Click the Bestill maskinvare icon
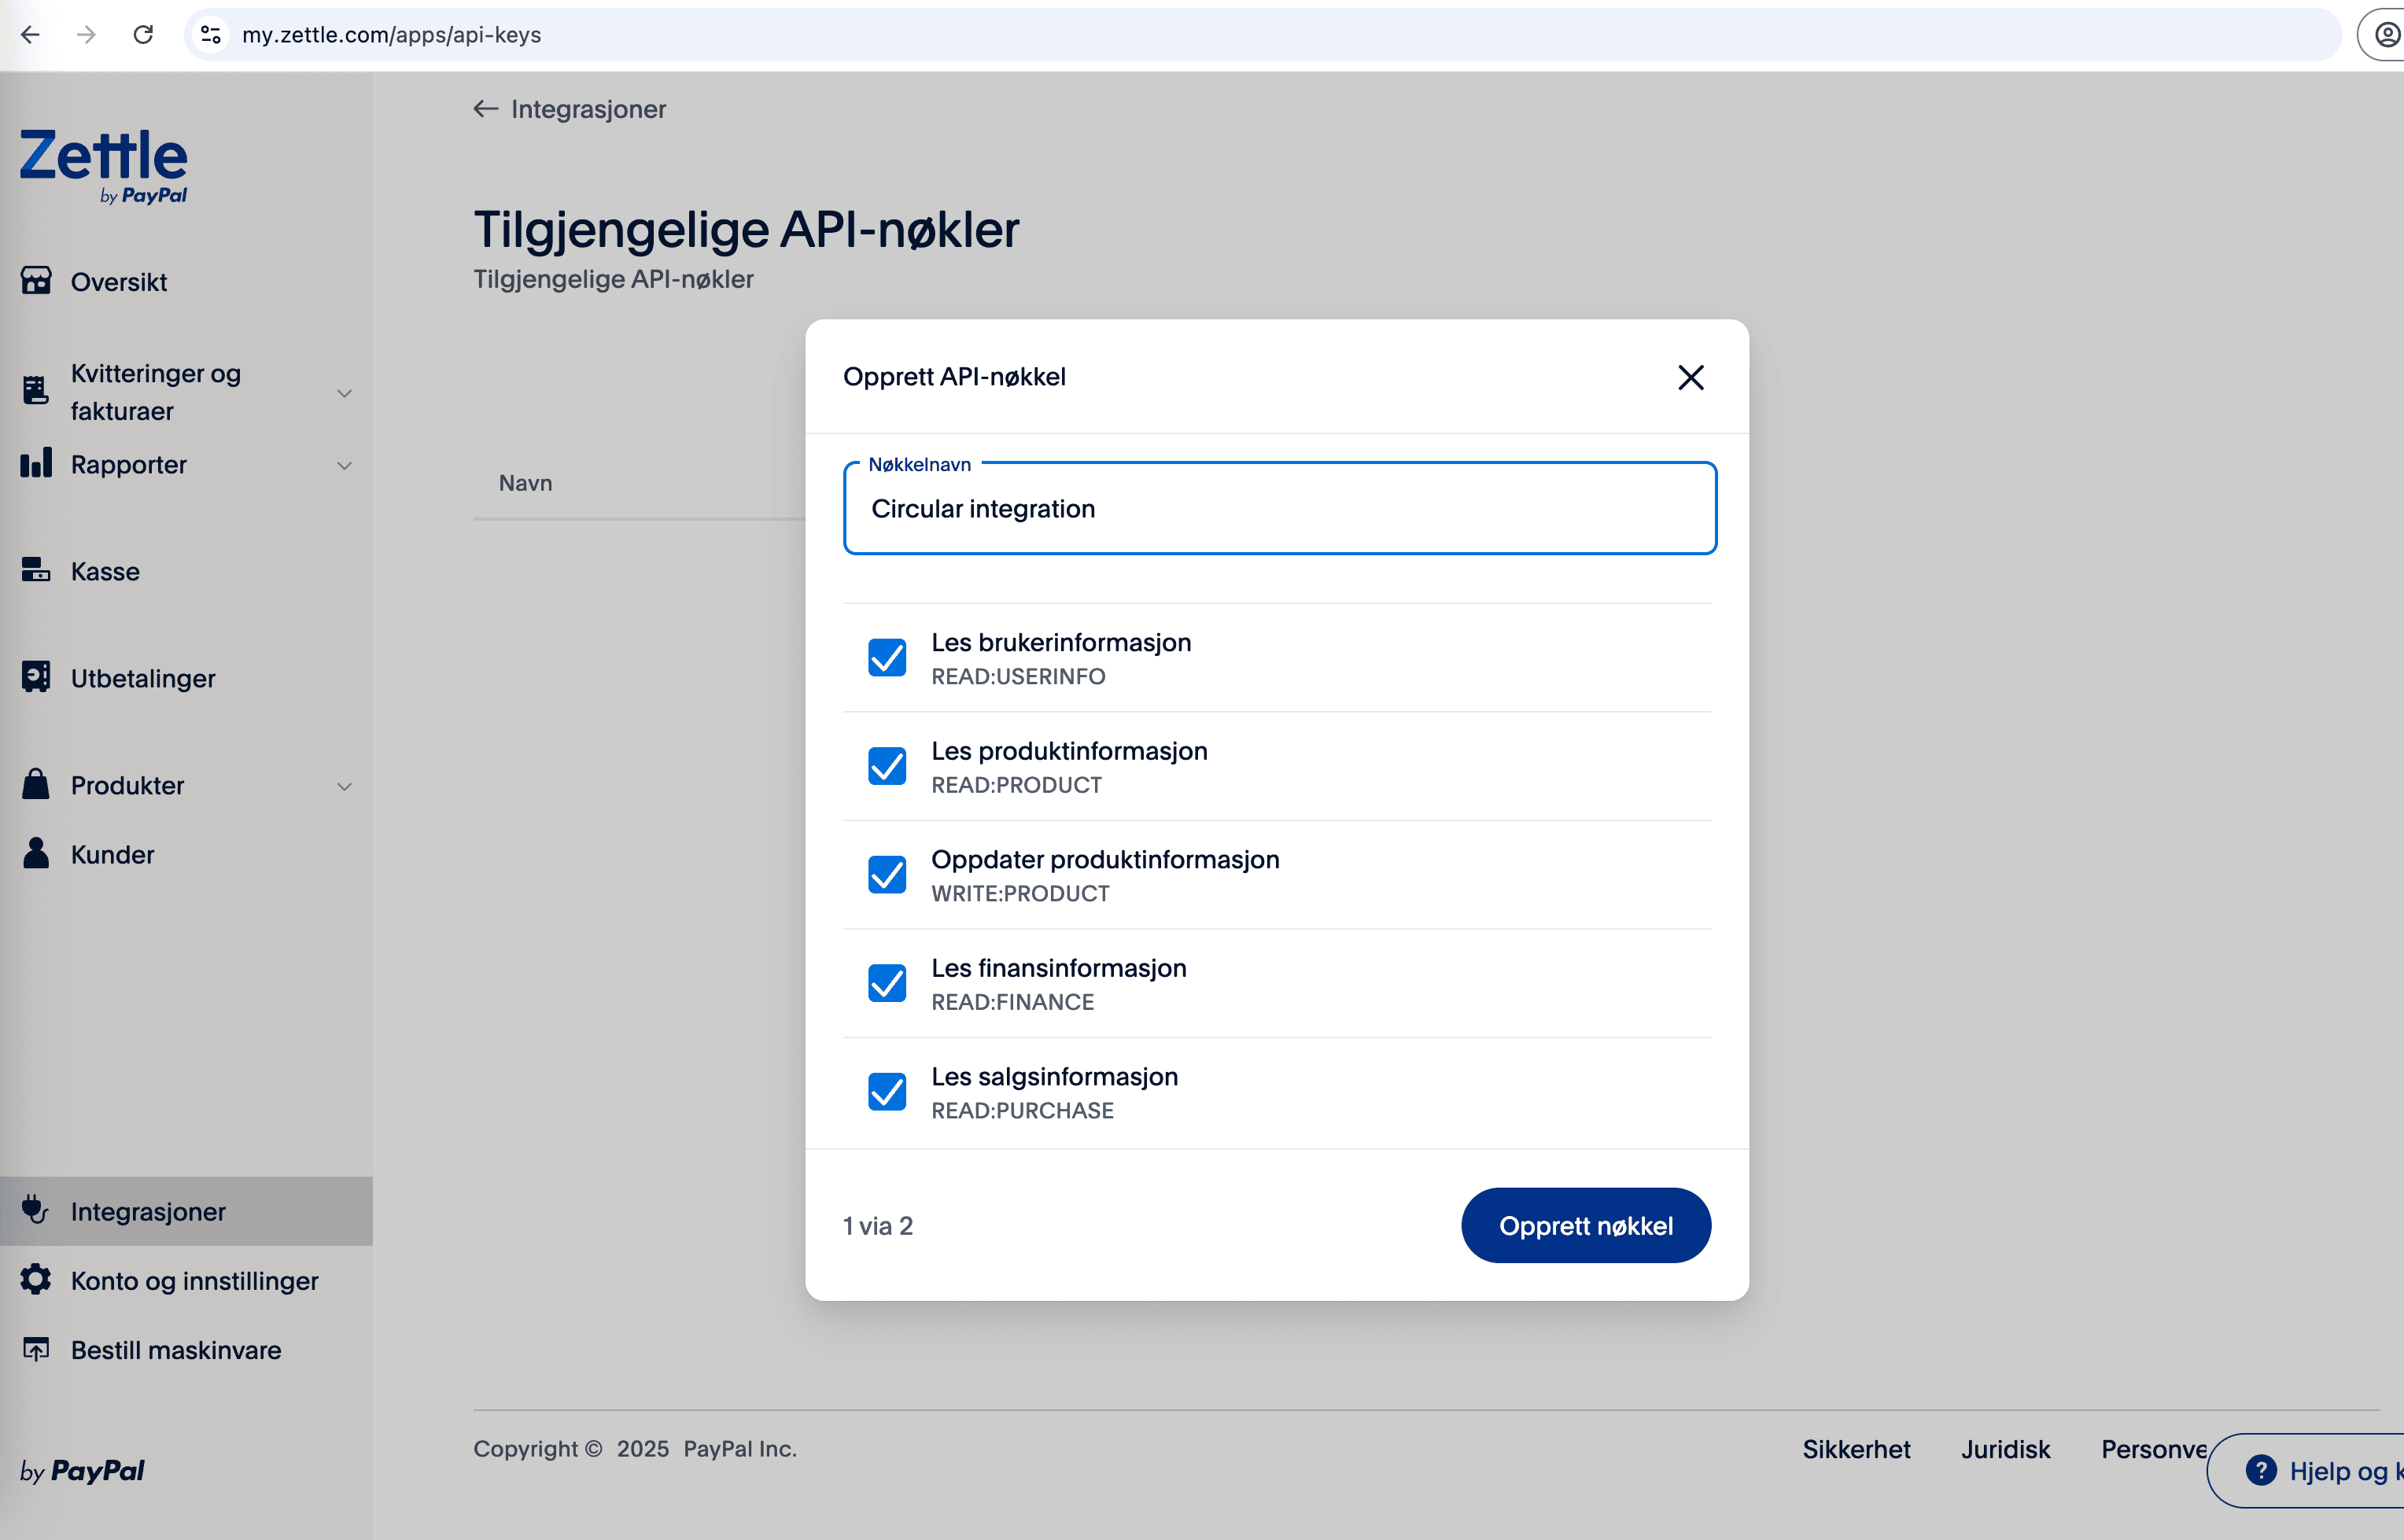2404x1540 pixels. 36,1349
